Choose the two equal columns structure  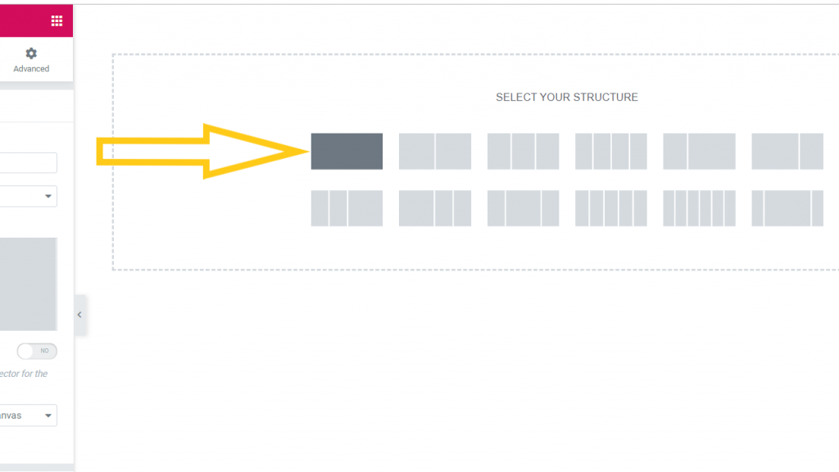(x=435, y=152)
